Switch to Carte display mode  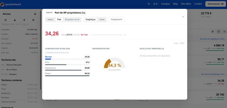[x=102, y=19]
